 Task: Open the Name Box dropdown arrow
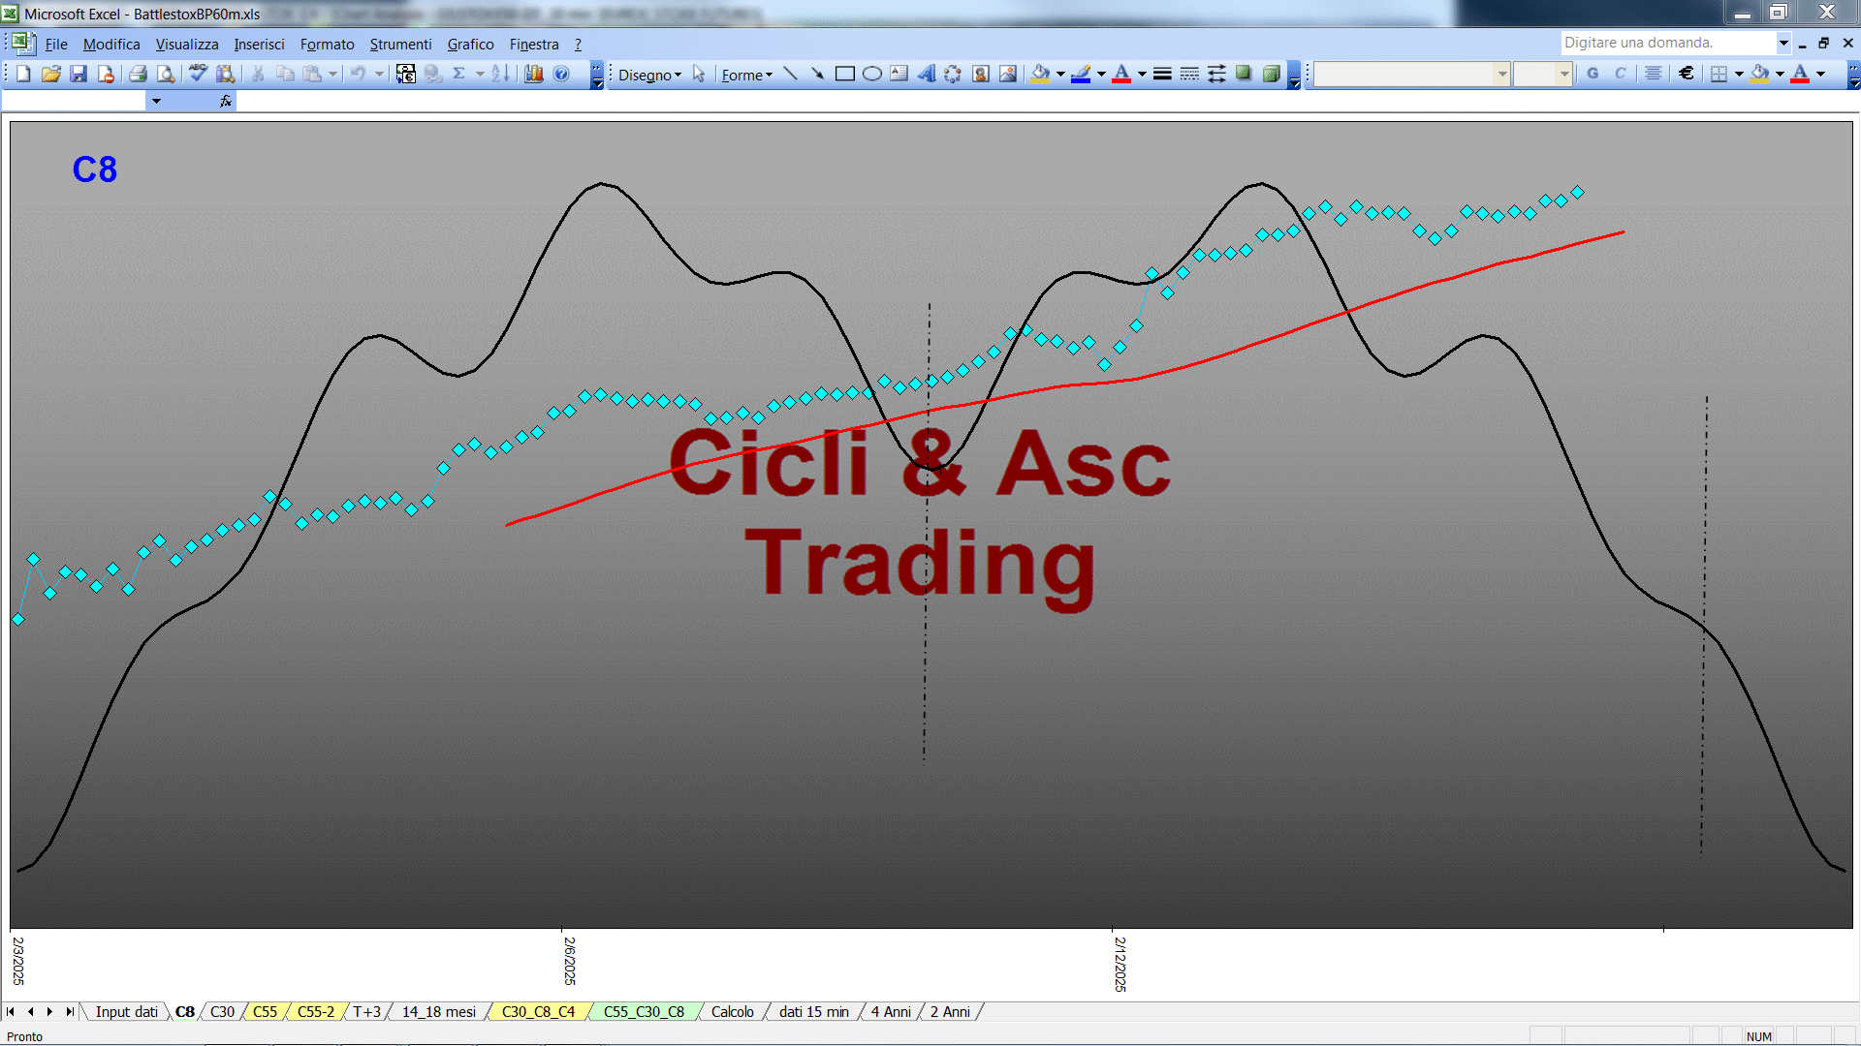(x=156, y=101)
